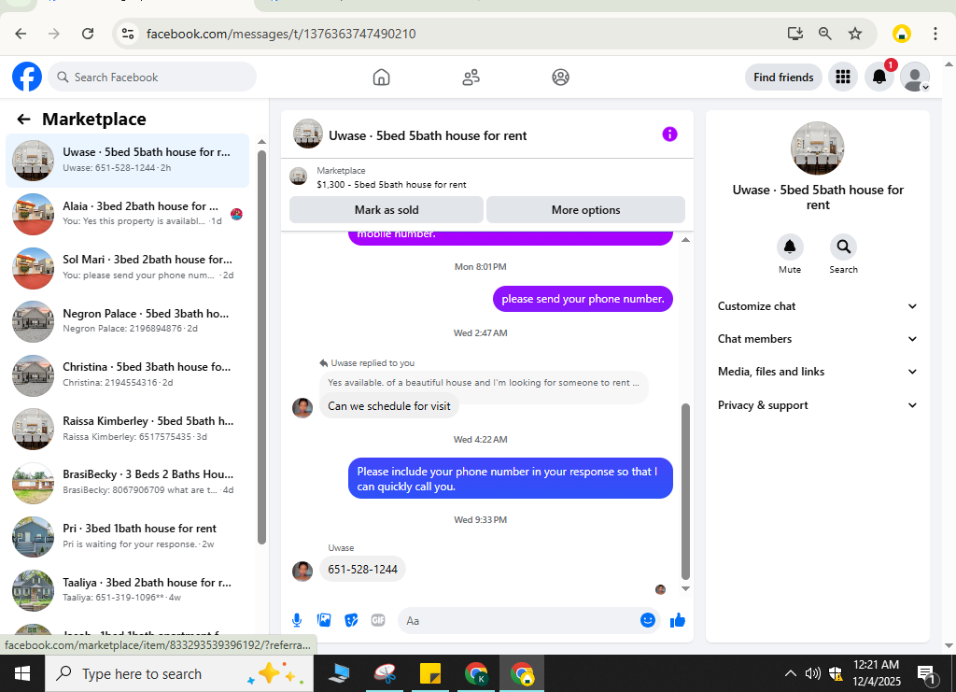Open the Raissa Kimberley 5bed 5bath conversation
This screenshot has width=956, height=692.
[x=127, y=430]
